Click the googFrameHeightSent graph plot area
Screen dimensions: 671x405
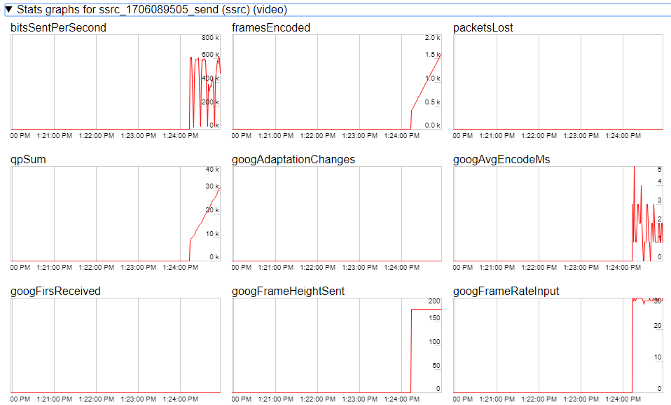(337, 345)
